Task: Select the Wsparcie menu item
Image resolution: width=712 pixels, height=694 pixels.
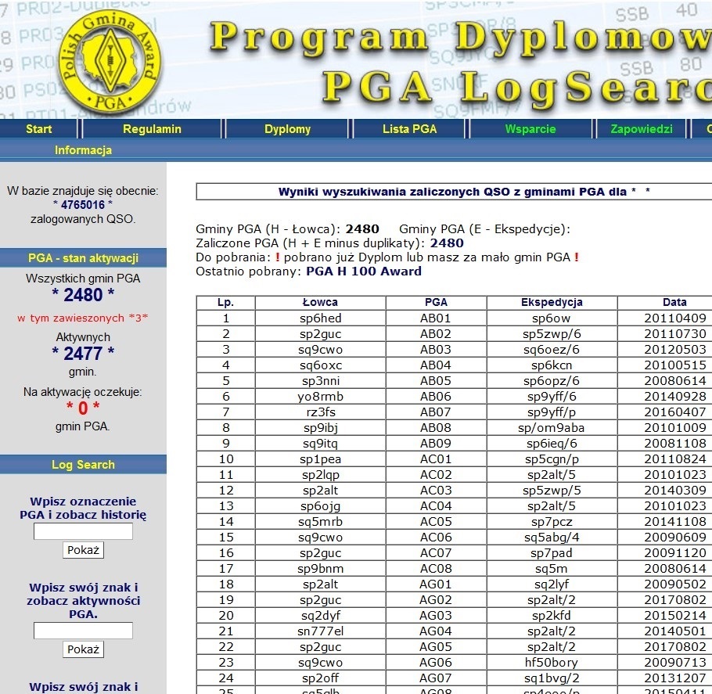Action: [530, 129]
